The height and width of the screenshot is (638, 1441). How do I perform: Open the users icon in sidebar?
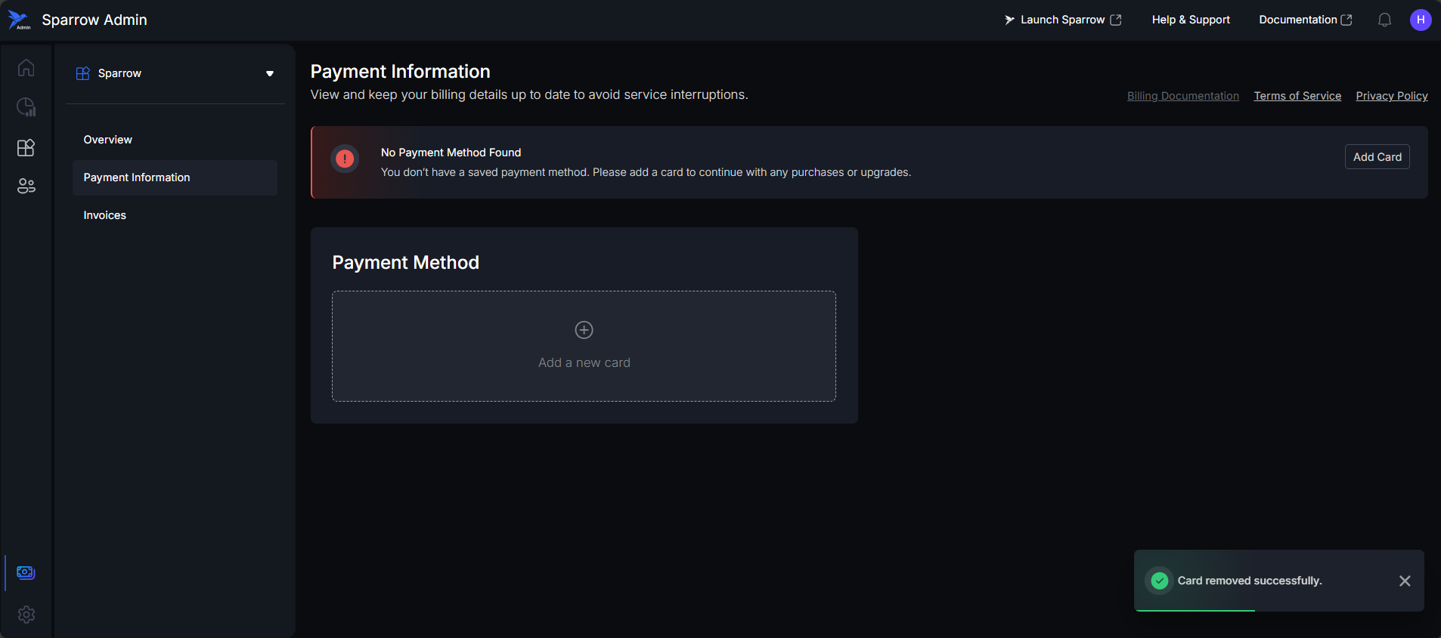(x=26, y=186)
